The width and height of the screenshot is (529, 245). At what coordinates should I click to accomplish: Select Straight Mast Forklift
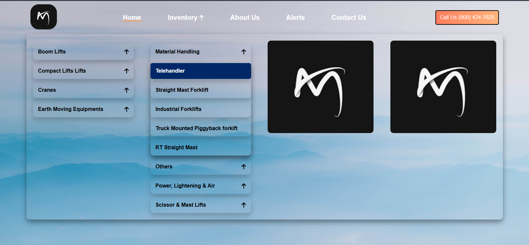201,90
